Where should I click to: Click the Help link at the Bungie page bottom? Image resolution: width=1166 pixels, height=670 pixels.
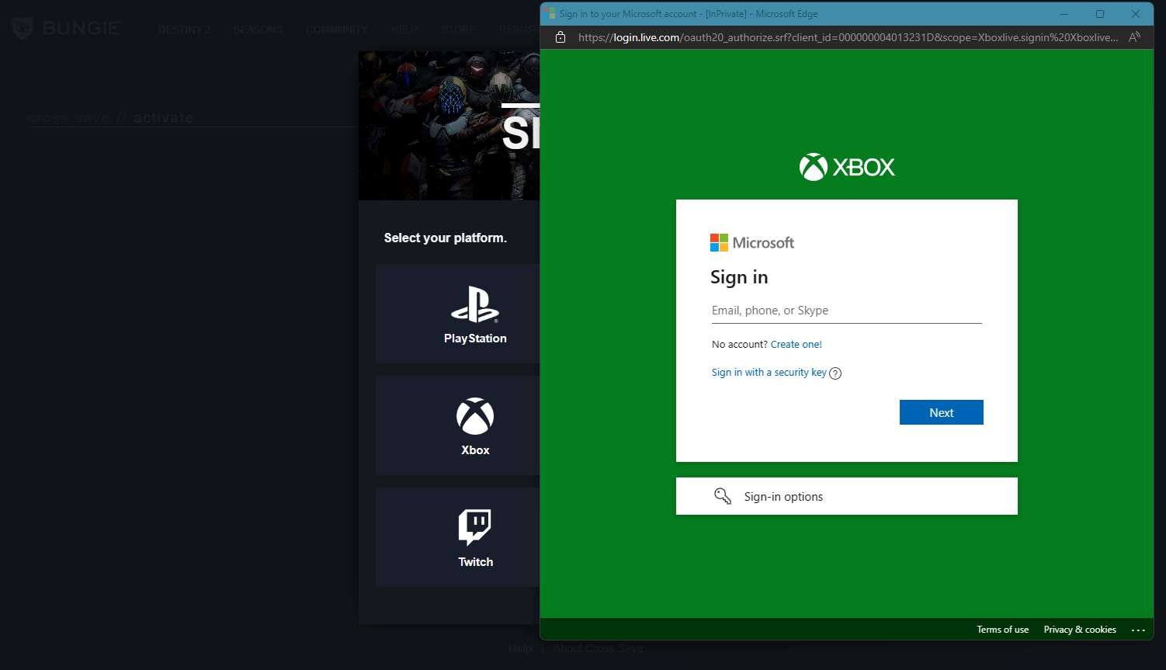(x=520, y=648)
